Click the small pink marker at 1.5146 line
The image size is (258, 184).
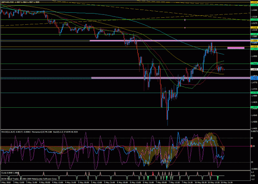coord(185,28)
